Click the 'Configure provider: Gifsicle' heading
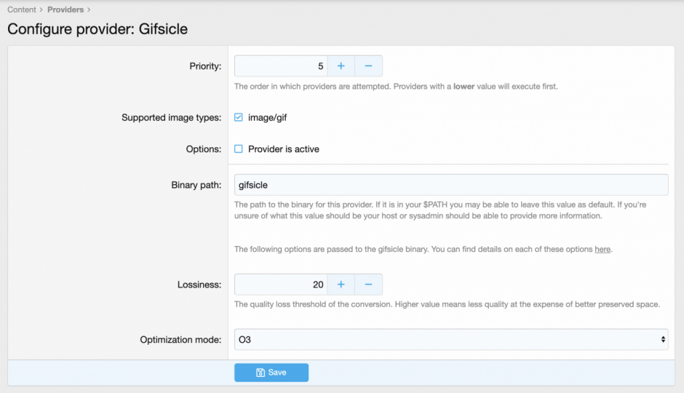Image resolution: width=684 pixels, height=393 pixels. coord(98,29)
